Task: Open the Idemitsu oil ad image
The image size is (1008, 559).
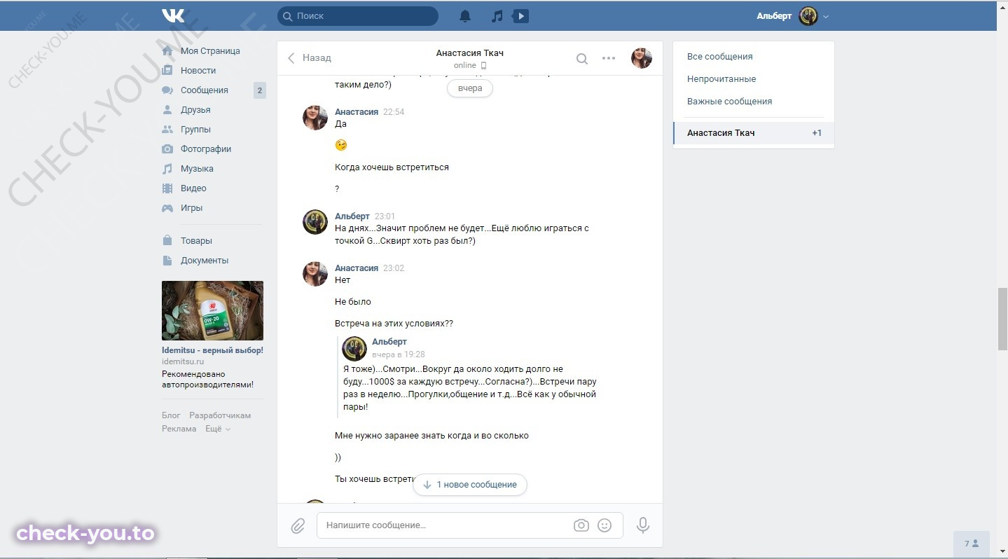Action: (212, 311)
